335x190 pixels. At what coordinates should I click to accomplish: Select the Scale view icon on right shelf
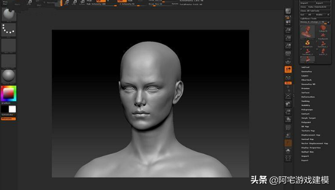coord(288,112)
